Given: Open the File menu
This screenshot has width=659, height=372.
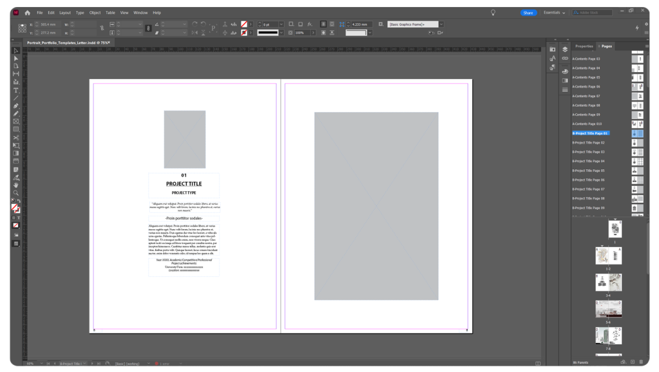Looking at the screenshot, I should (x=39, y=13).
